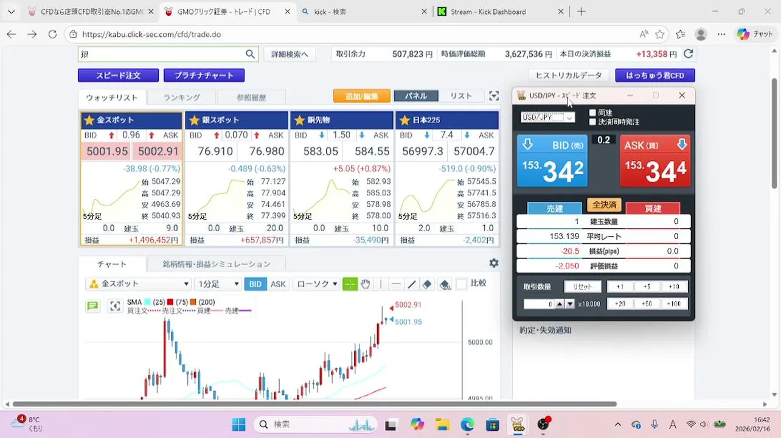Open the ローソク chart type dropdown
This screenshot has height=438, width=781.
pyautogui.click(x=316, y=284)
